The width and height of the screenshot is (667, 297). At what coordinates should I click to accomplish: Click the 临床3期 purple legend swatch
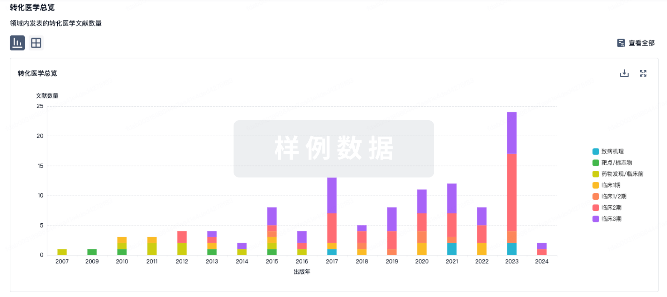(596, 219)
